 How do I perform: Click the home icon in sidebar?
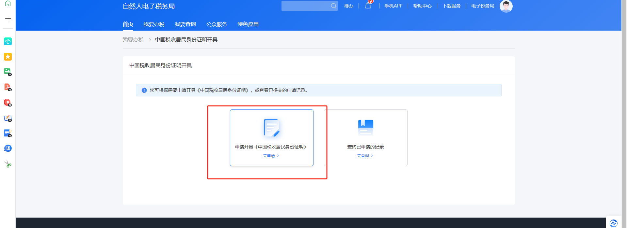click(8, 4)
